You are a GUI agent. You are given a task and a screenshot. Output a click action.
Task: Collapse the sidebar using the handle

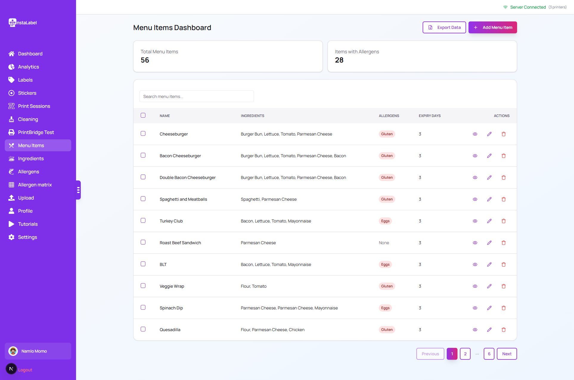pos(78,190)
